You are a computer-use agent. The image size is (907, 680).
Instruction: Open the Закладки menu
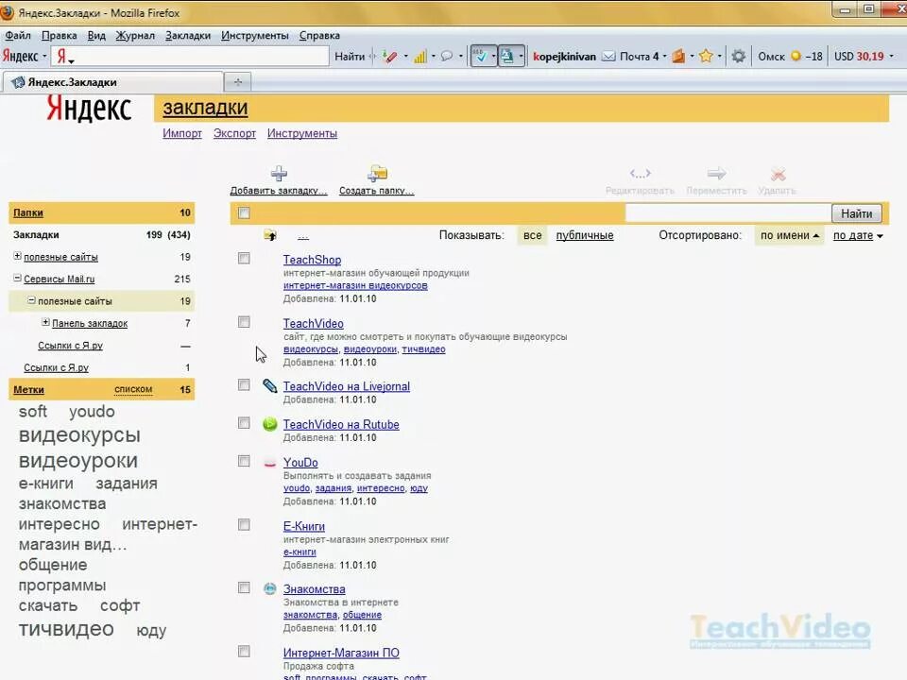click(188, 35)
